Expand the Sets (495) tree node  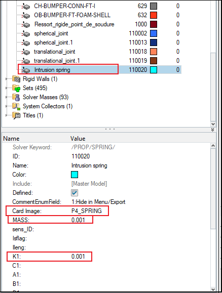point(7,88)
